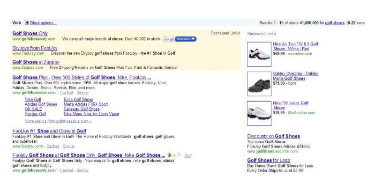Open the Footjoy Golf sitelink
Viewport: 375px width, 190px height.
tap(36, 114)
